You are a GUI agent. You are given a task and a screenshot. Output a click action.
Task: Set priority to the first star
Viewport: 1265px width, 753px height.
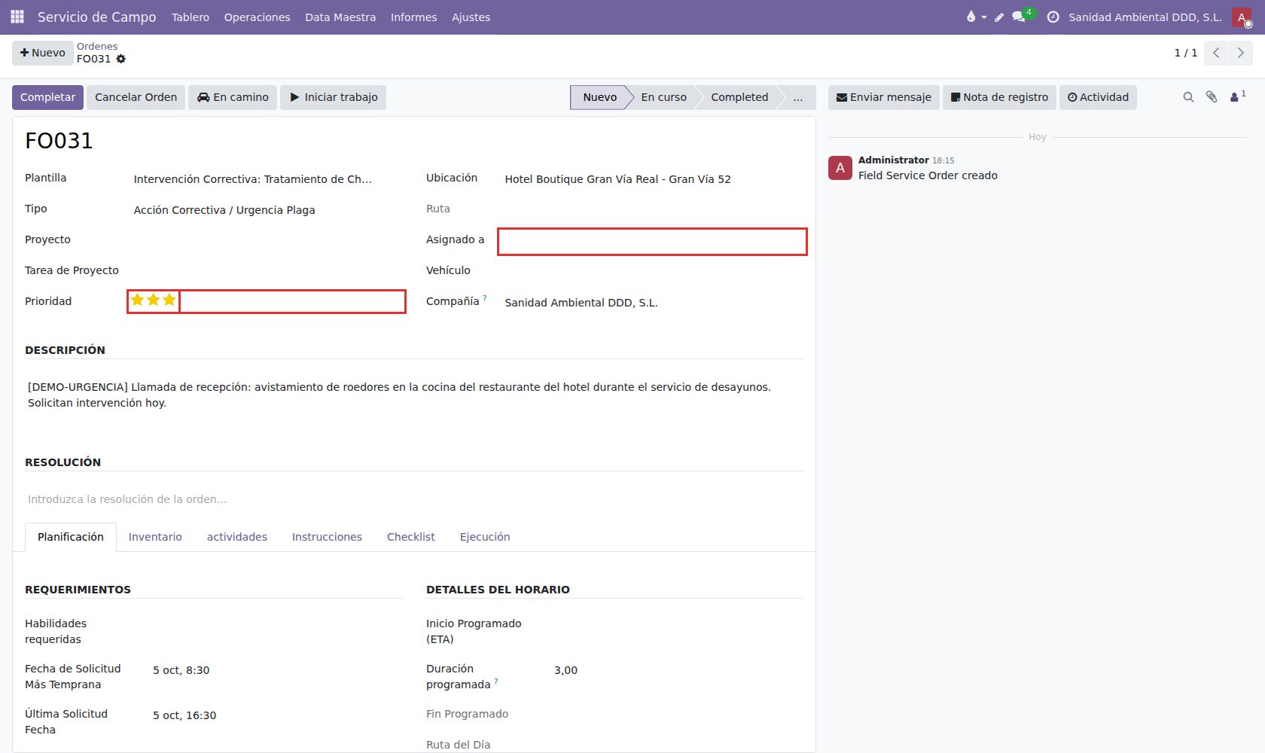137,300
